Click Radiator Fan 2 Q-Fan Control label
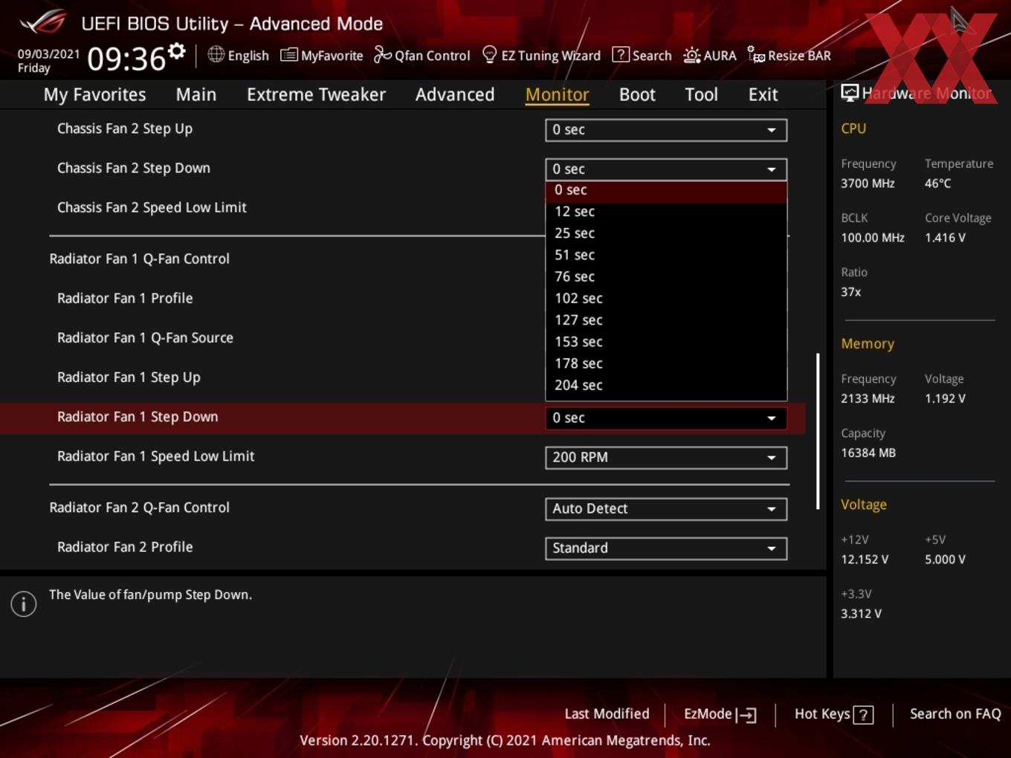Image resolution: width=1011 pixels, height=758 pixels. click(139, 508)
